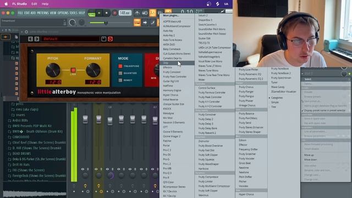
Task: Click the Apple logo menu
Action: pyautogui.click(x=6, y=4)
